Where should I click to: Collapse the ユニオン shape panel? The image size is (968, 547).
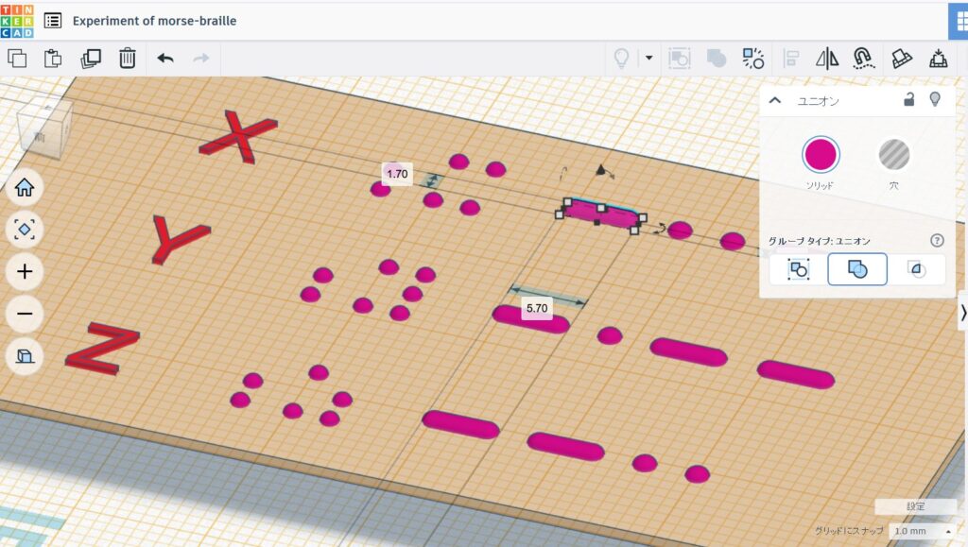[775, 100]
